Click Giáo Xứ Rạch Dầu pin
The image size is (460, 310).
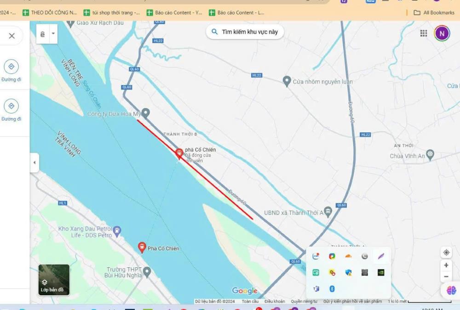[70, 23]
